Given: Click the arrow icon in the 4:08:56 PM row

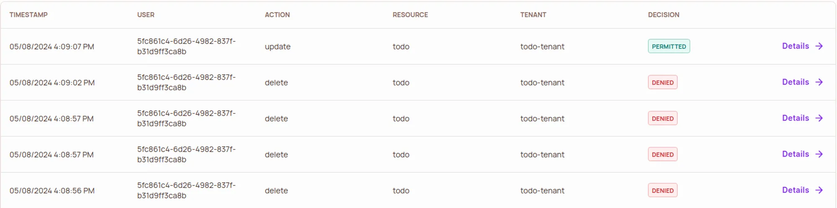Looking at the screenshot, I should (x=819, y=190).
